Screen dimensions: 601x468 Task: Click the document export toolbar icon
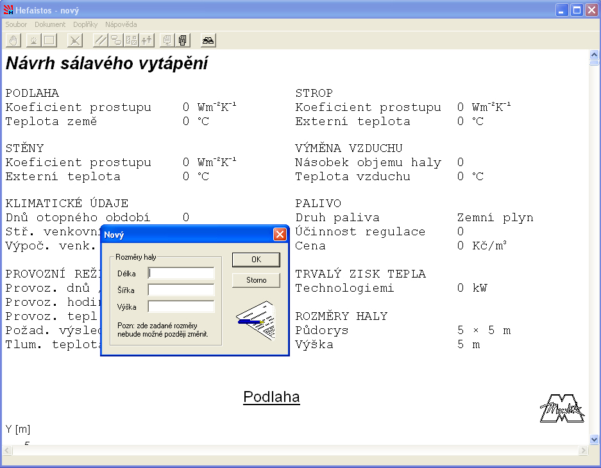click(167, 40)
